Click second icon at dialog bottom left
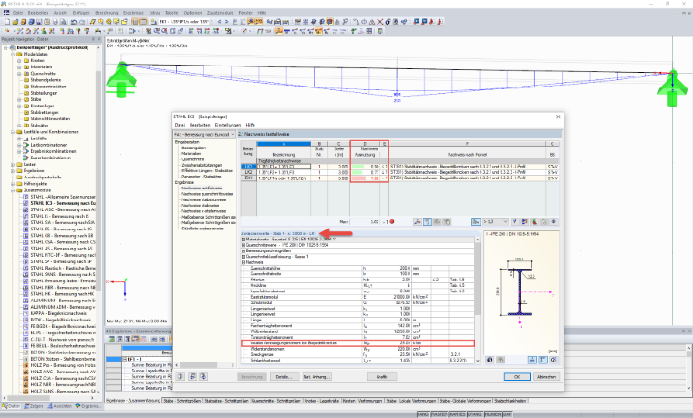Screen dimensions: 693x418 pyautogui.click(x=192, y=376)
